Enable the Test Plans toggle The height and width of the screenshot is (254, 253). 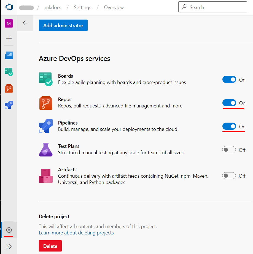point(229,150)
